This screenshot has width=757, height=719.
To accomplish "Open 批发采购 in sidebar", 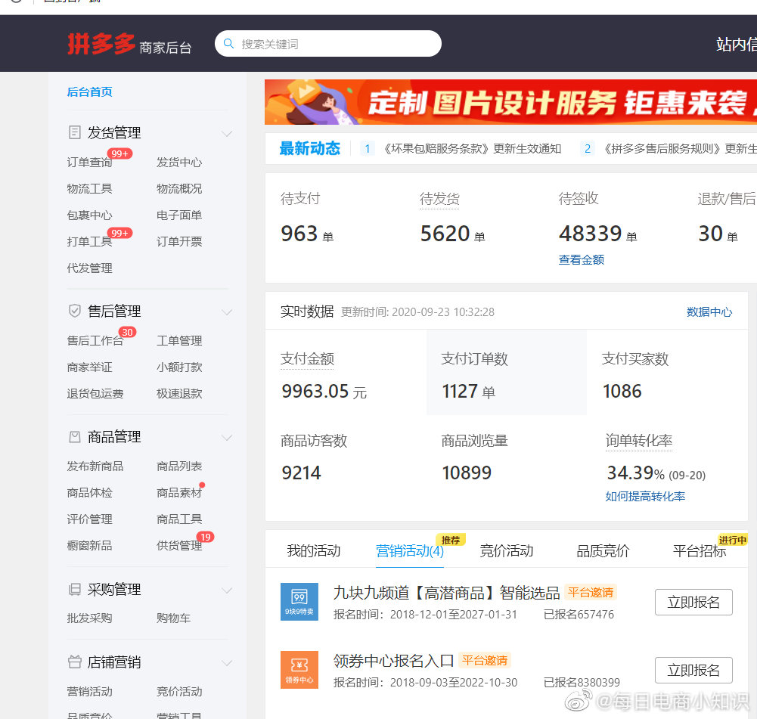I will [x=90, y=618].
